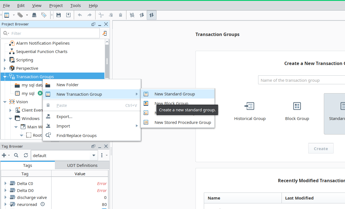Click the tag icon in the toolbar
Viewport: 345px width, 209px height.
[x=44, y=15]
